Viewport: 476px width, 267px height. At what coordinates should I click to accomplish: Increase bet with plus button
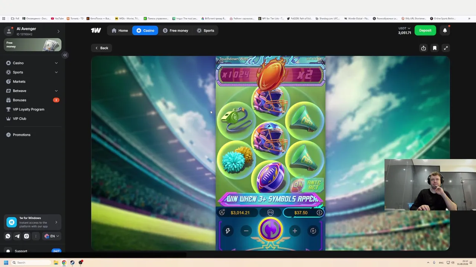(x=295, y=231)
